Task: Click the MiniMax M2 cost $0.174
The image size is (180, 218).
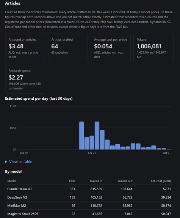Action: point(166,205)
